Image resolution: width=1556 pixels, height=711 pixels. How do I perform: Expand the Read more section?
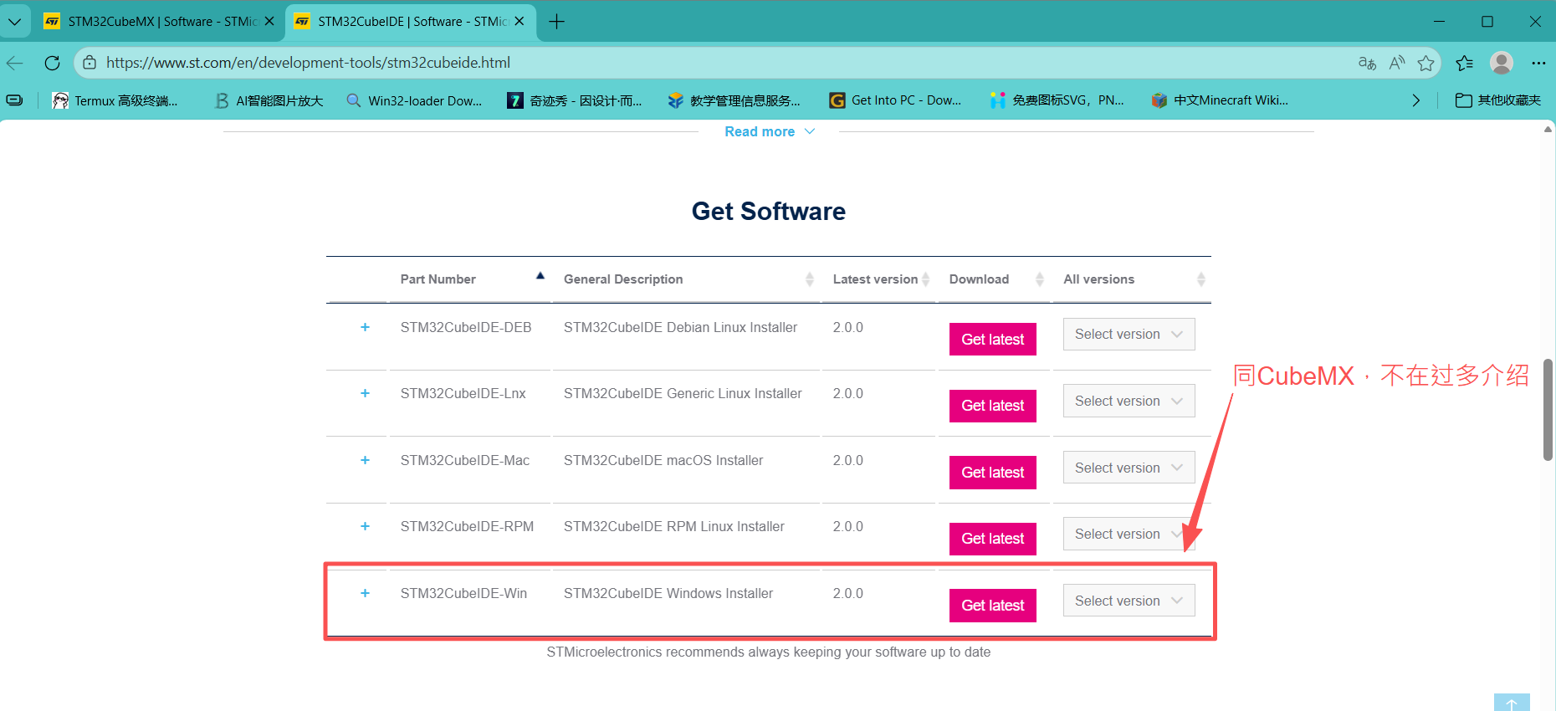click(769, 131)
